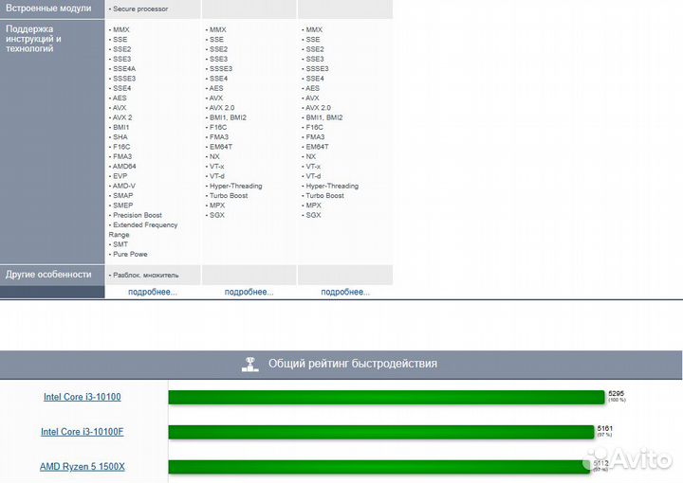Click the Secure processor entry
Viewport: 683px width, 483px height.
point(138,9)
